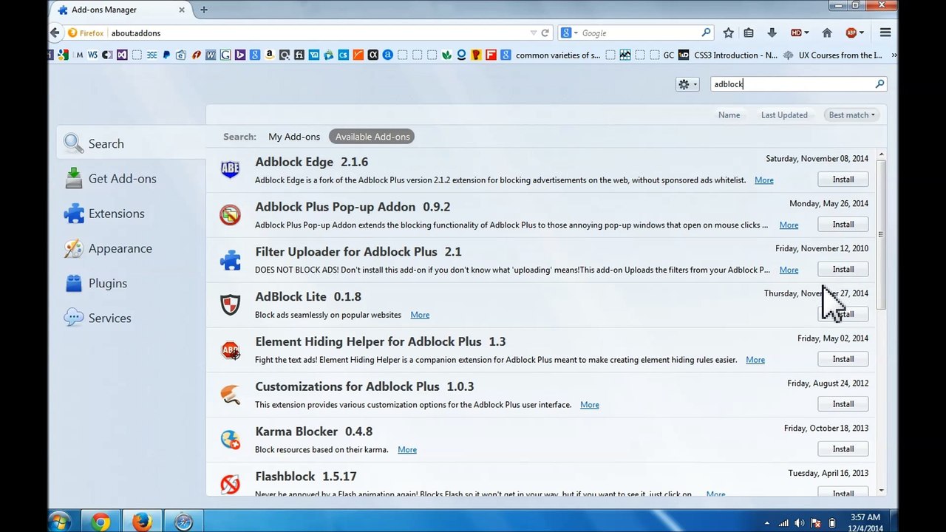
Task: Read More about Karma Blocker
Action: pos(407,450)
